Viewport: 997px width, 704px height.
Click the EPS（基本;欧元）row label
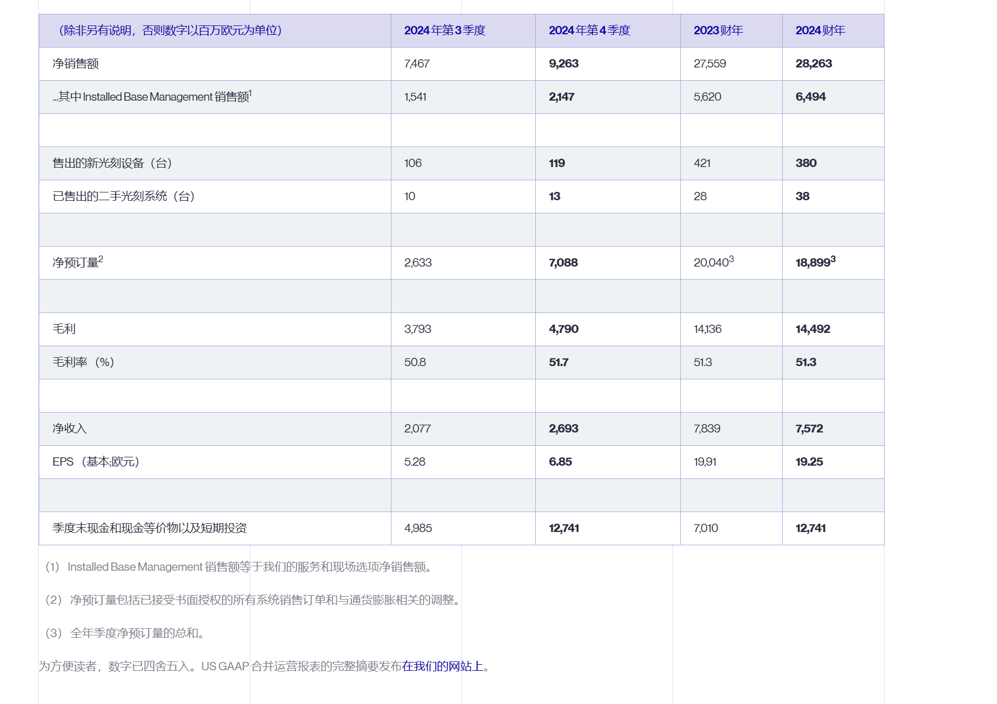[96, 462]
